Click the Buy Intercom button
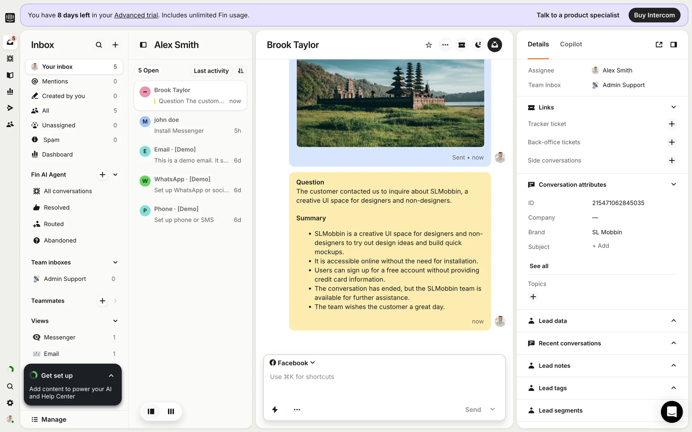692x432 pixels. coord(654,15)
